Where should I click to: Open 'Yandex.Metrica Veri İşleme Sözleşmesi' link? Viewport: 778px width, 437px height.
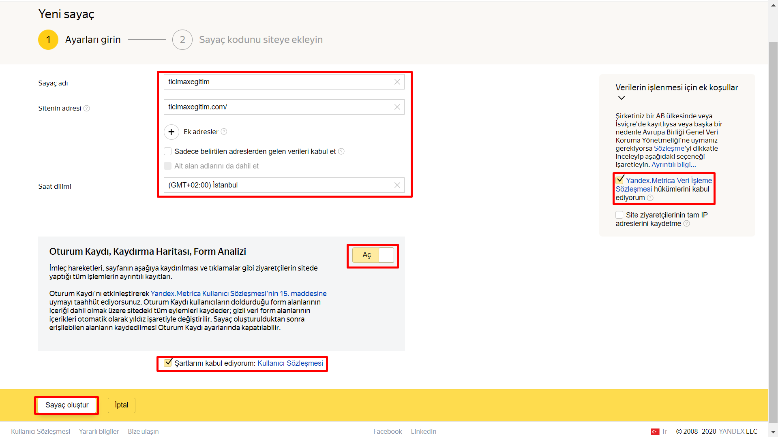click(664, 185)
